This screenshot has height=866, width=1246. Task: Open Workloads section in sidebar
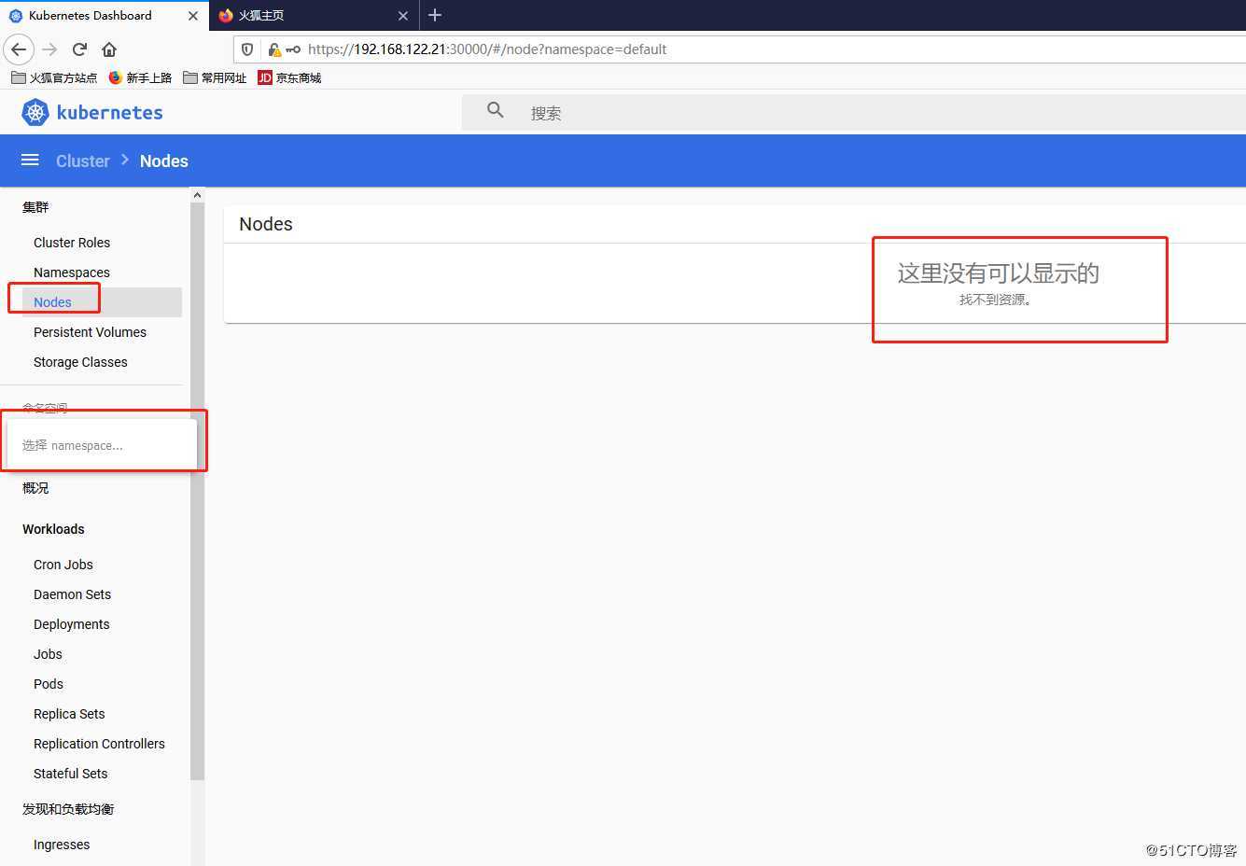click(x=53, y=529)
